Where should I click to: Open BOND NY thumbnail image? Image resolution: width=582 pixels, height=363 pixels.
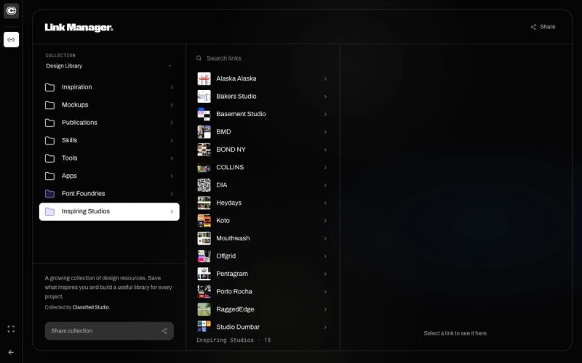coord(204,150)
